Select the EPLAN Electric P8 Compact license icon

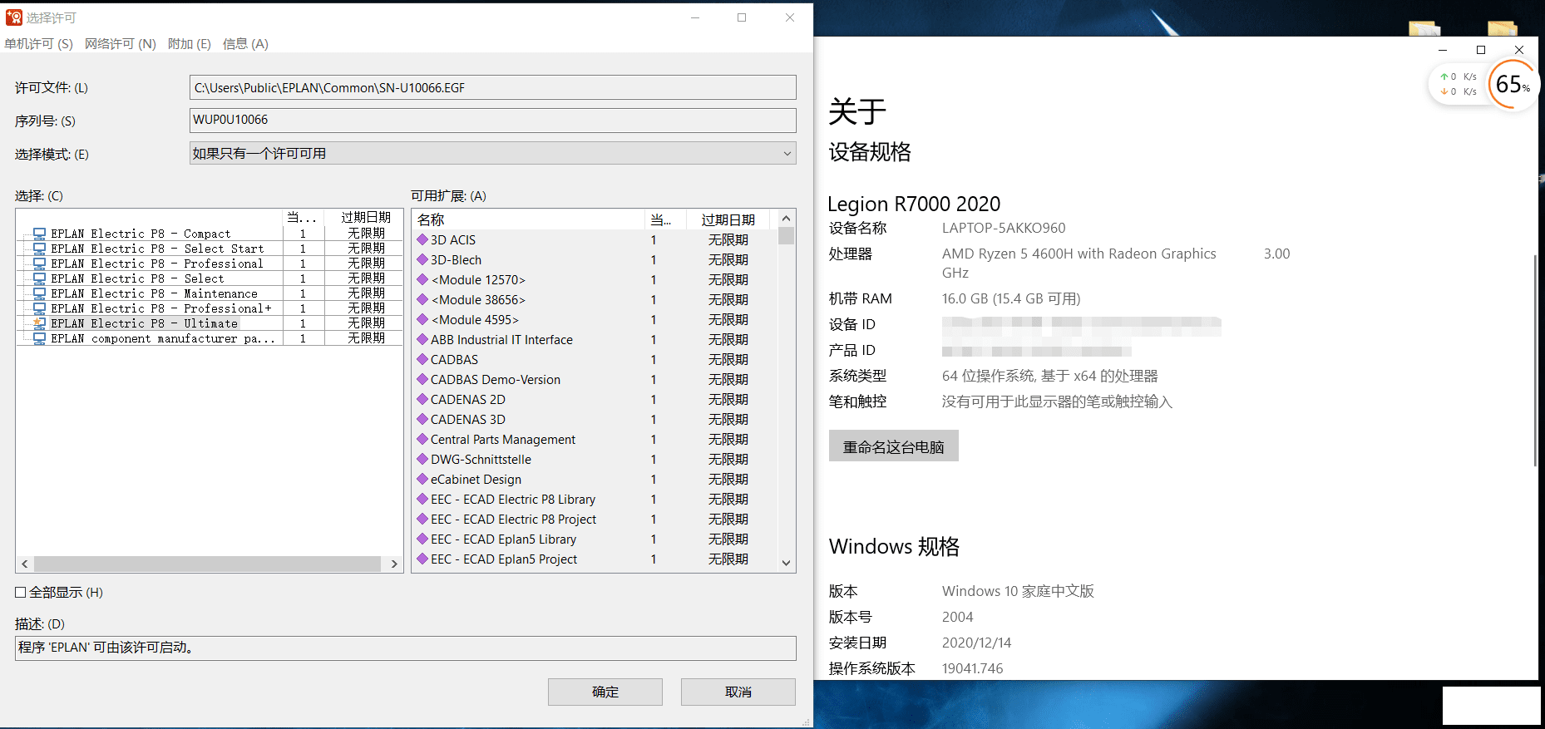tap(39, 234)
